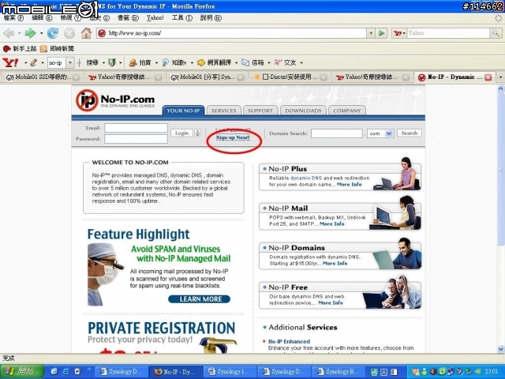505x379 pixels.
Task: Open the 網頁翻譯 translation toolbar item
Action: (x=214, y=62)
